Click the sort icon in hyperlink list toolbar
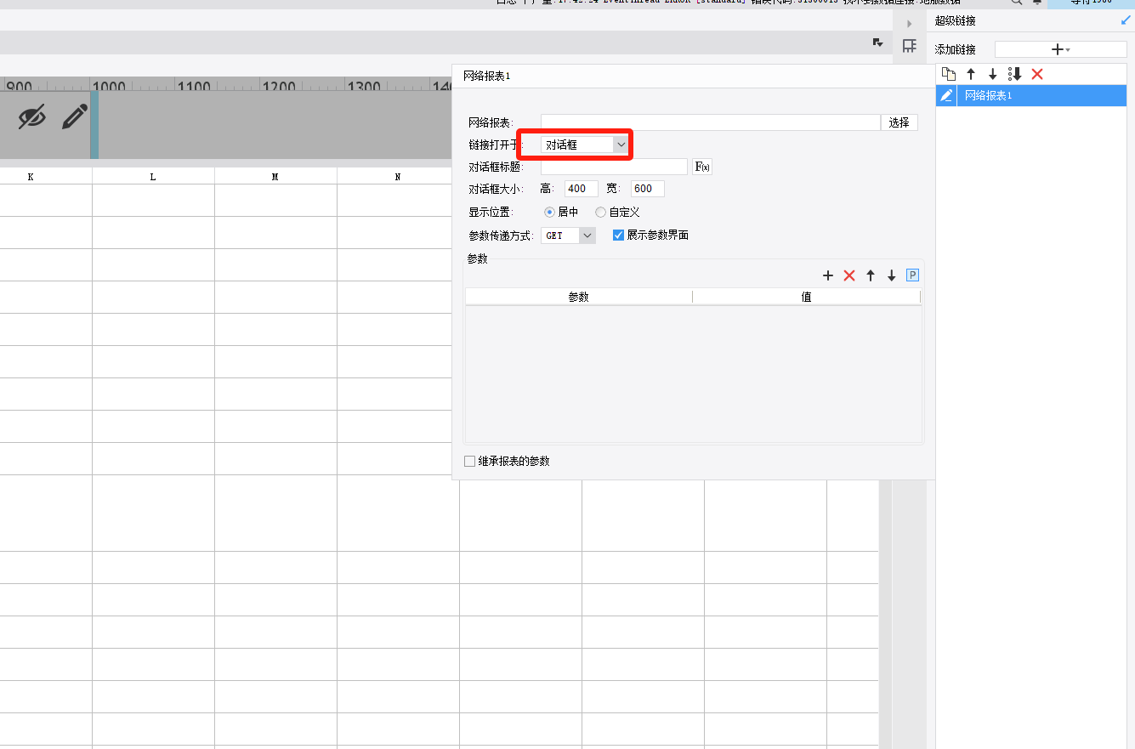This screenshot has width=1135, height=749. click(1014, 74)
